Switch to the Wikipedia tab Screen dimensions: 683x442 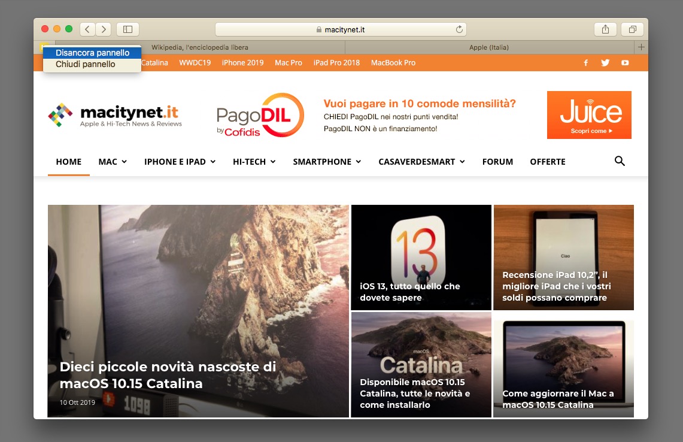coord(199,47)
